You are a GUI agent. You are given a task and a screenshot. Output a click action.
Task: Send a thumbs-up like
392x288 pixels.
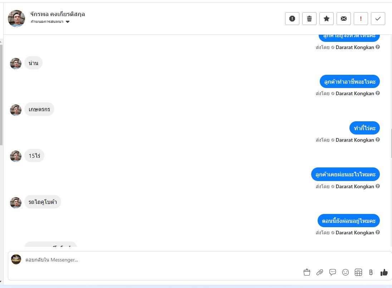point(384,272)
